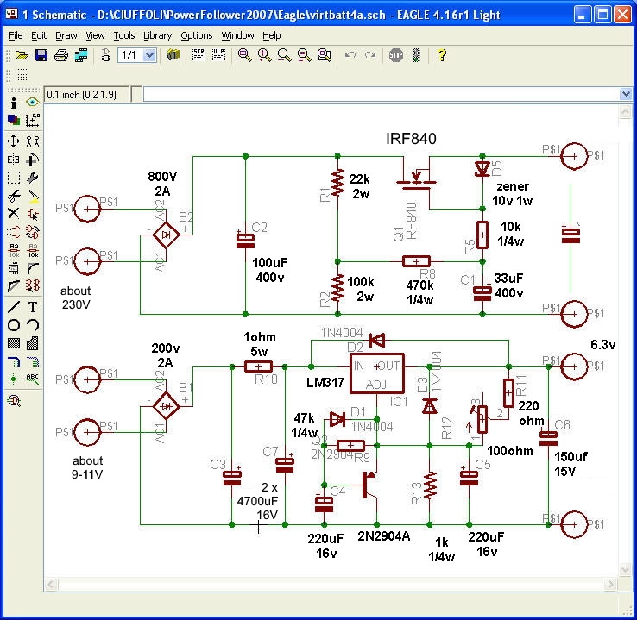Save the schematic with the floppy icon
637x620 pixels.
[41, 55]
